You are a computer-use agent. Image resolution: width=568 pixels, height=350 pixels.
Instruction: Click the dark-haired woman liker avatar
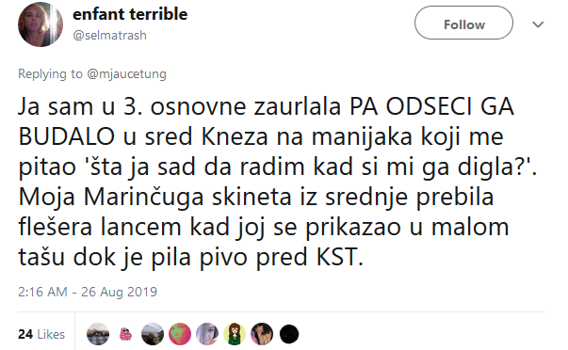(262, 334)
